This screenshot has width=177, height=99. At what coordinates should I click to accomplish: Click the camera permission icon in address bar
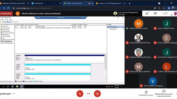155,8
